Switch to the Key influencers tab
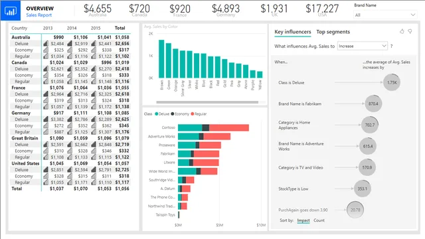The width and height of the screenshot is (425, 239). [x=292, y=32]
